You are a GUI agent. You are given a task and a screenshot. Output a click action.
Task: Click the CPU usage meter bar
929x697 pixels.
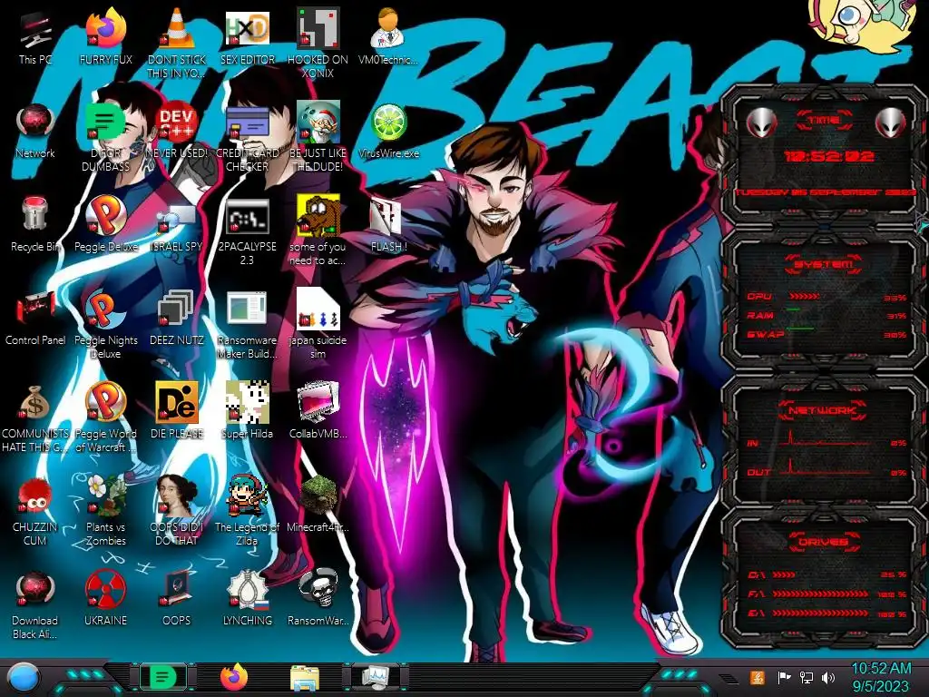click(x=805, y=296)
